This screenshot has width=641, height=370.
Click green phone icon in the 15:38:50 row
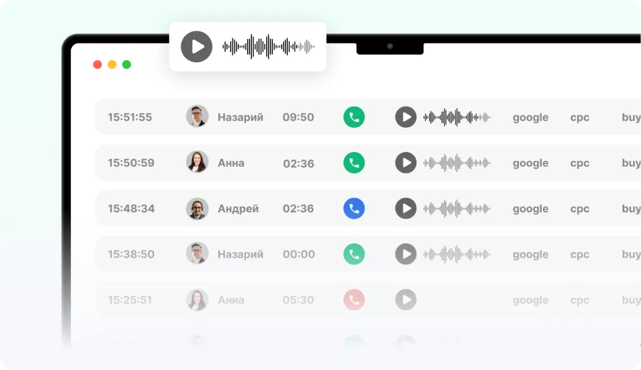354,254
